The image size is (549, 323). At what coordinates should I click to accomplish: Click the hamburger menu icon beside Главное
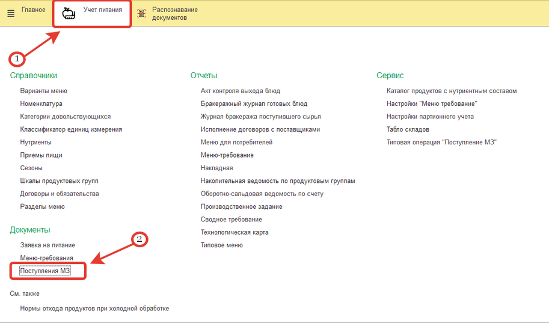(x=10, y=13)
